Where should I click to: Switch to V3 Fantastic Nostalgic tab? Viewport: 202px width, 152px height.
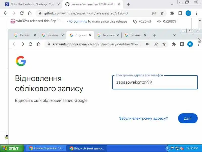tap(32, 4)
